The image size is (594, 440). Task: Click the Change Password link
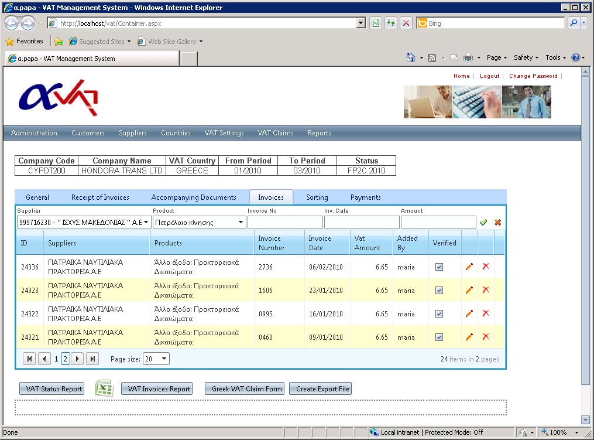click(x=533, y=76)
